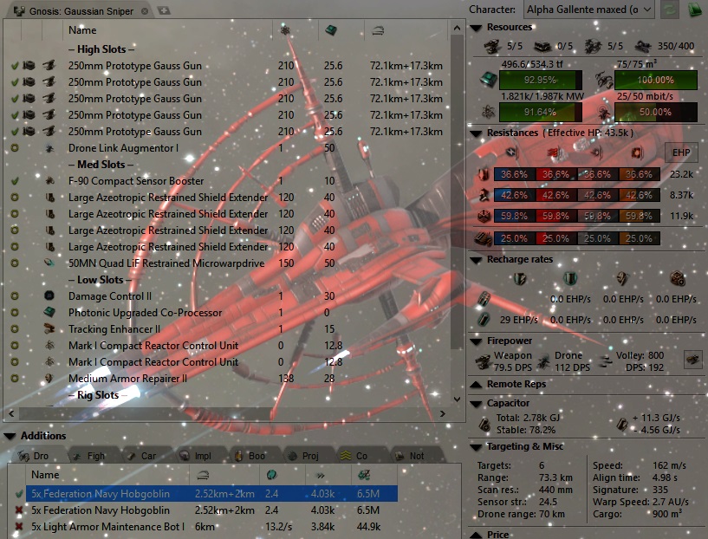Image resolution: width=708 pixels, height=539 pixels.
Task: Toggle F-90 Compact Sensor Booster active state
Action: [x=15, y=181]
